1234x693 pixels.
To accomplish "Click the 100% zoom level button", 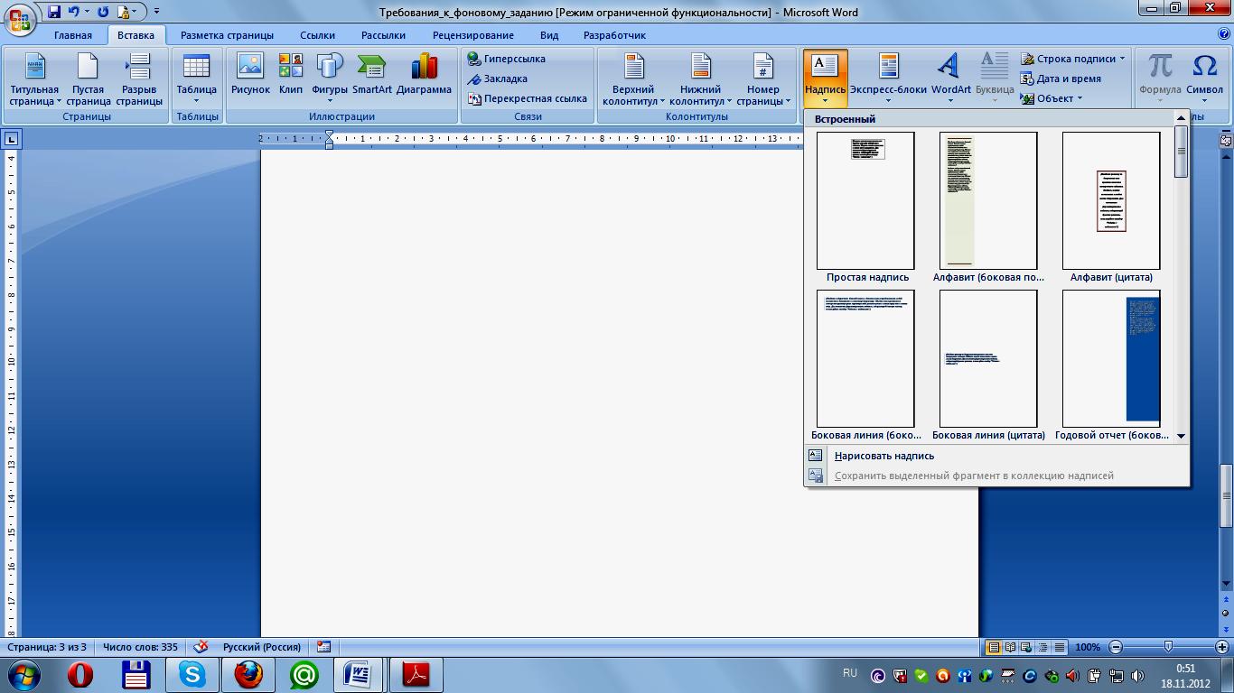I will (x=1088, y=647).
